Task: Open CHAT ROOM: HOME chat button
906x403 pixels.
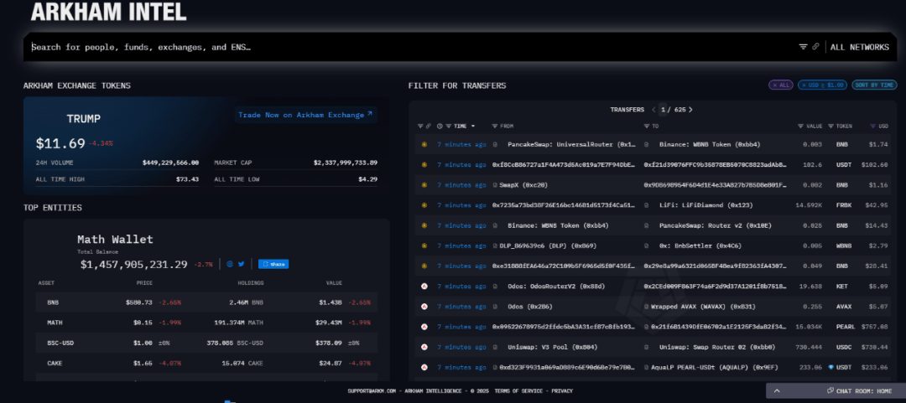Action: point(859,391)
